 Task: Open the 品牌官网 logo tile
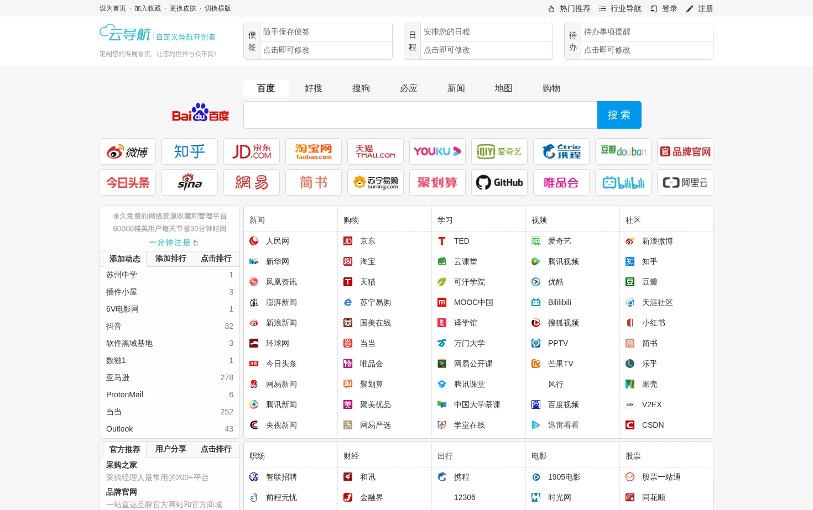[x=685, y=151]
